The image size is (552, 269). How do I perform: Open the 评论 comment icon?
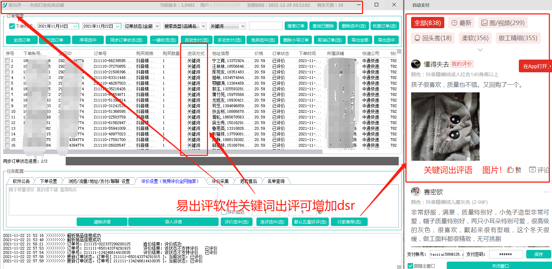point(532,170)
